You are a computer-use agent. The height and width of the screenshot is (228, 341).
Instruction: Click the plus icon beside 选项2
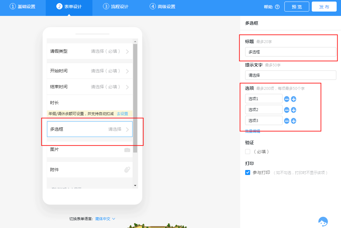[293, 109]
